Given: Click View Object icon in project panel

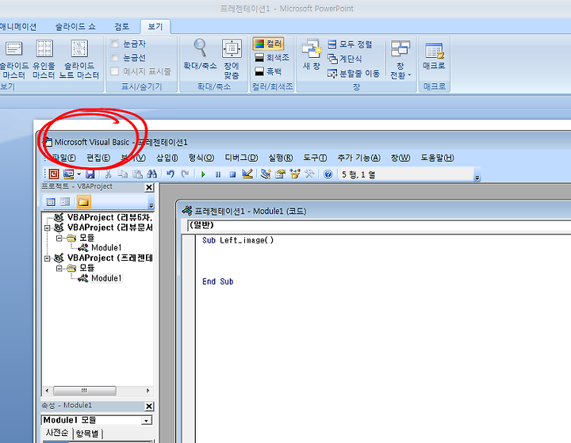Looking at the screenshot, I should 65,201.
